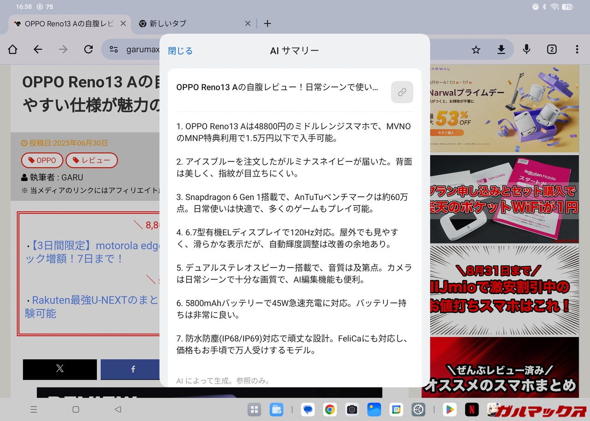Open recent apps with menu lines icon
The height and width of the screenshot is (421, 590).
(34, 409)
